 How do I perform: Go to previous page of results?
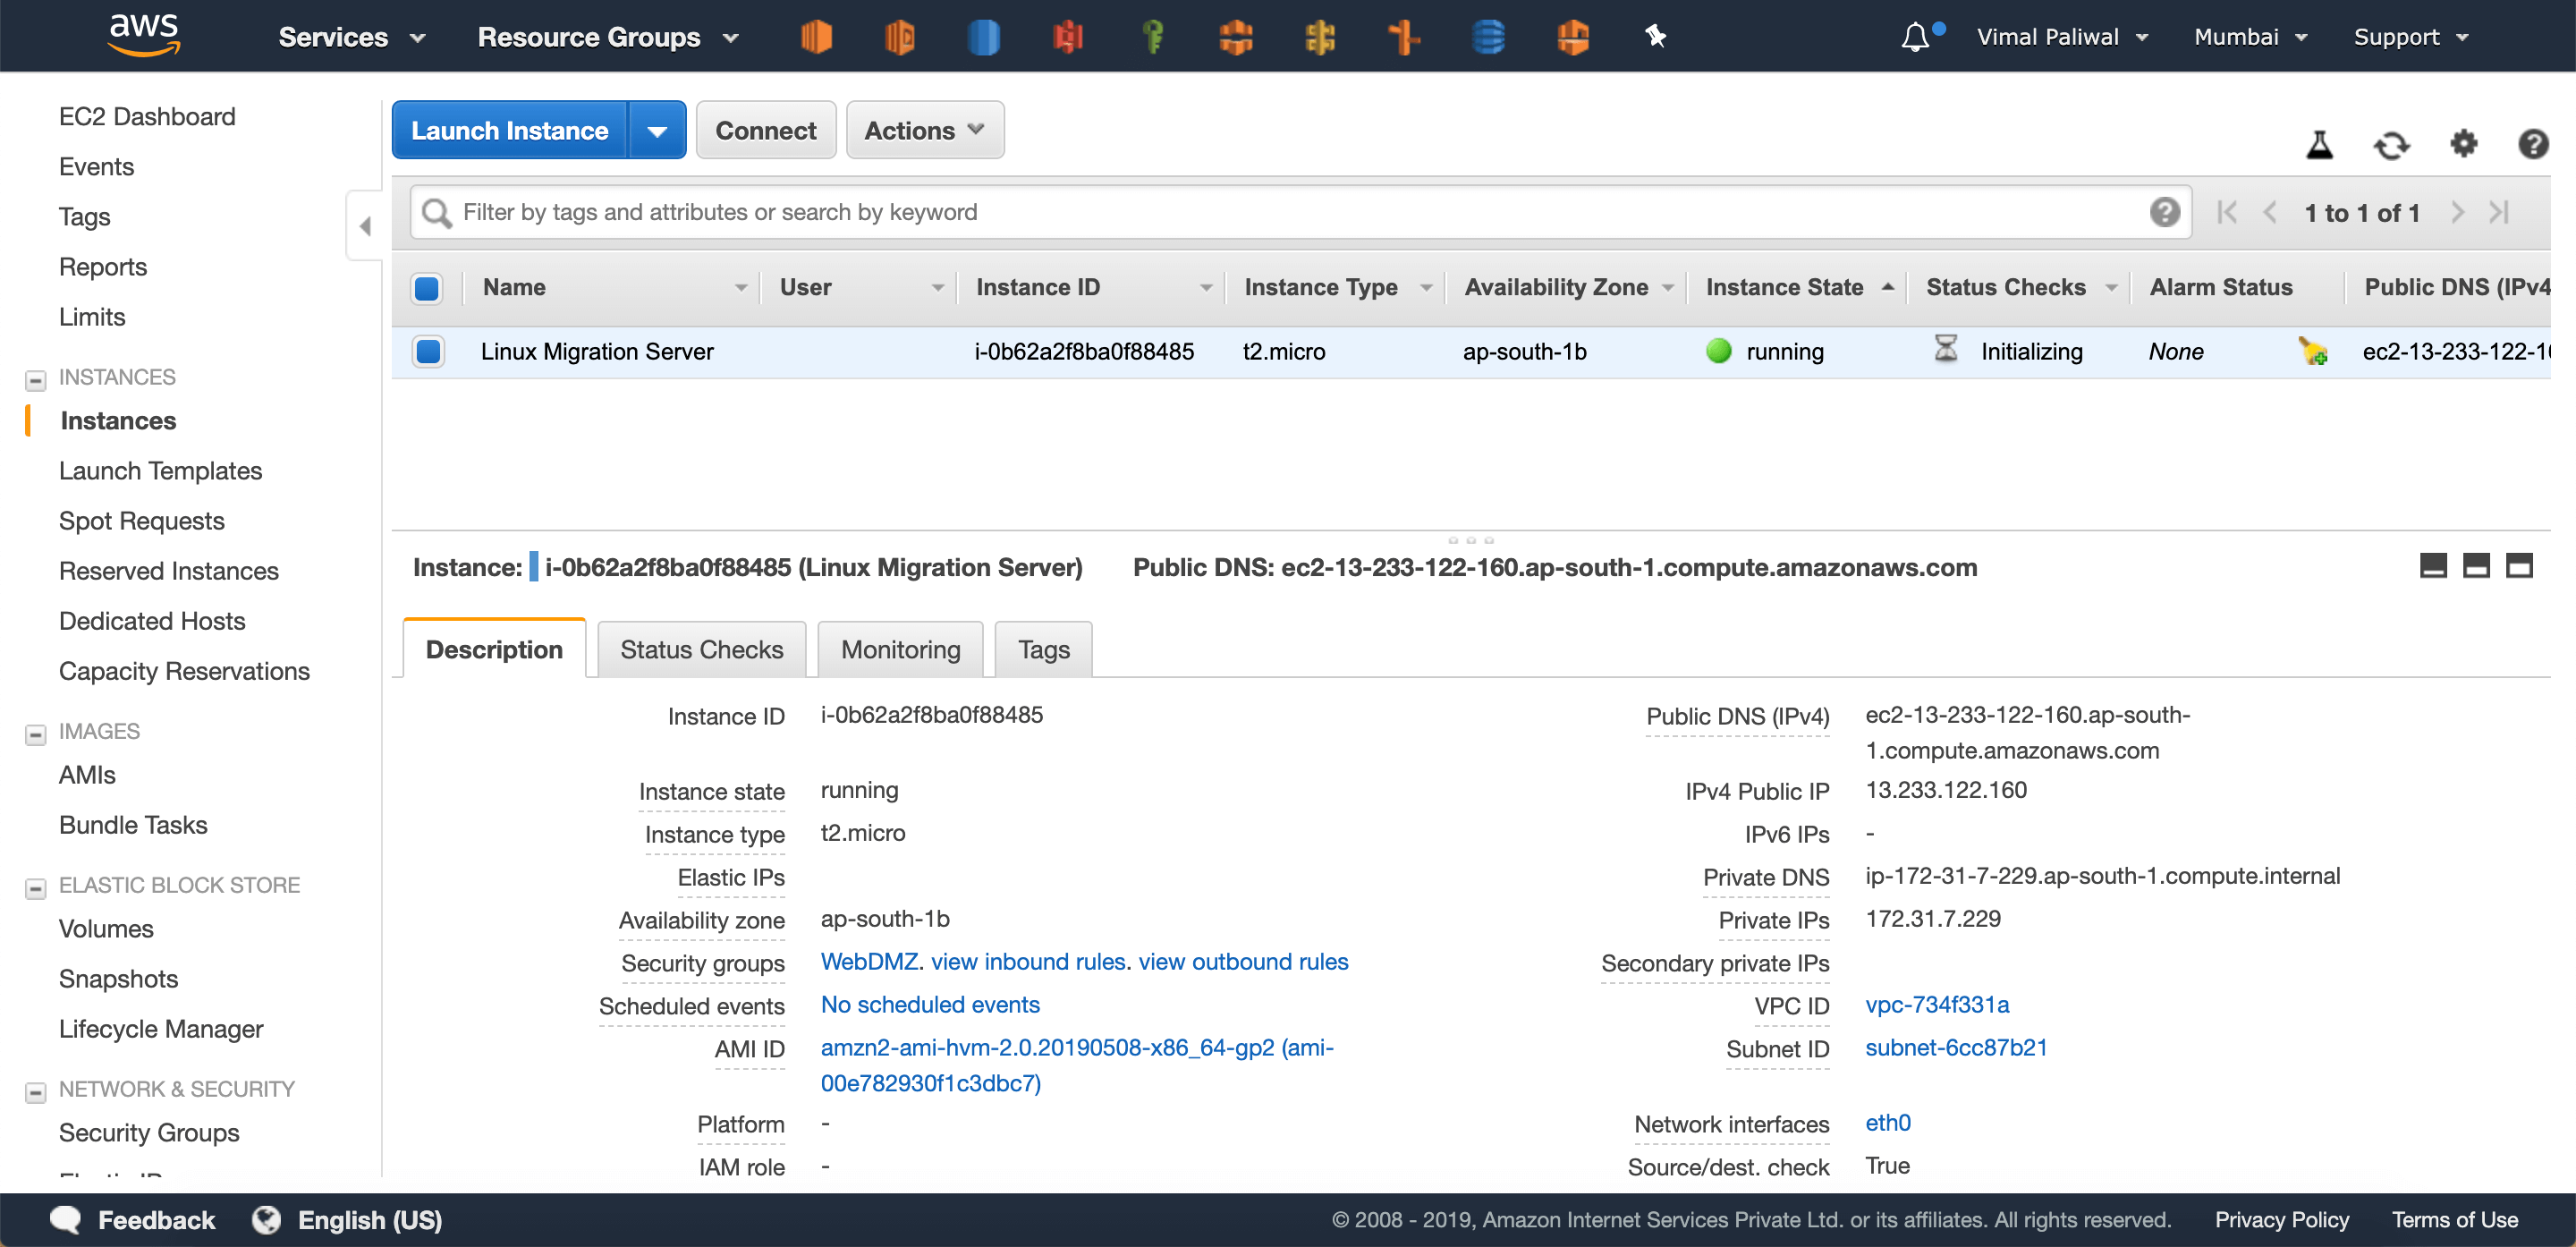pos(2269,212)
